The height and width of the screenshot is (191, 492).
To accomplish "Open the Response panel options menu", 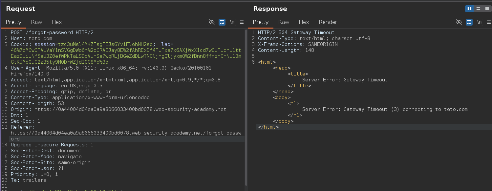I will (x=489, y=22).
